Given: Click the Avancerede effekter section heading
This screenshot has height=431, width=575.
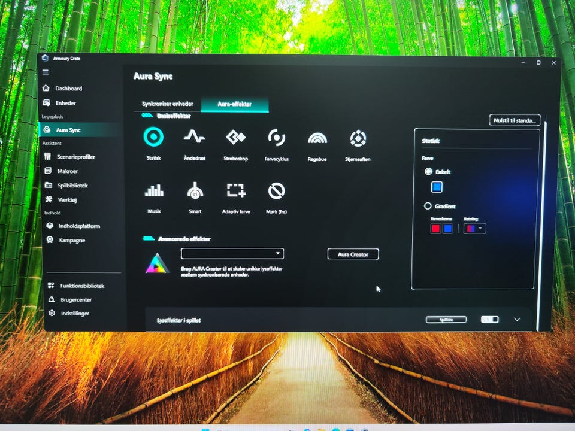Looking at the screenshot, I should pos(184,239).
